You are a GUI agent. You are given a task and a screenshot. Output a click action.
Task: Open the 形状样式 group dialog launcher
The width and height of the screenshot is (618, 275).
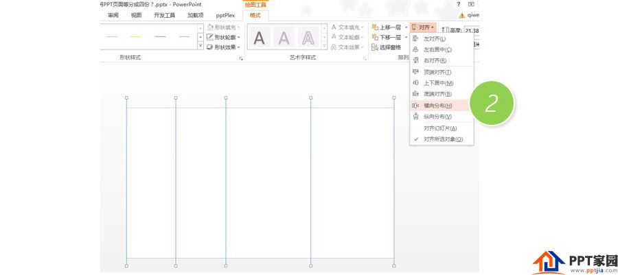(x=241, y=58)
